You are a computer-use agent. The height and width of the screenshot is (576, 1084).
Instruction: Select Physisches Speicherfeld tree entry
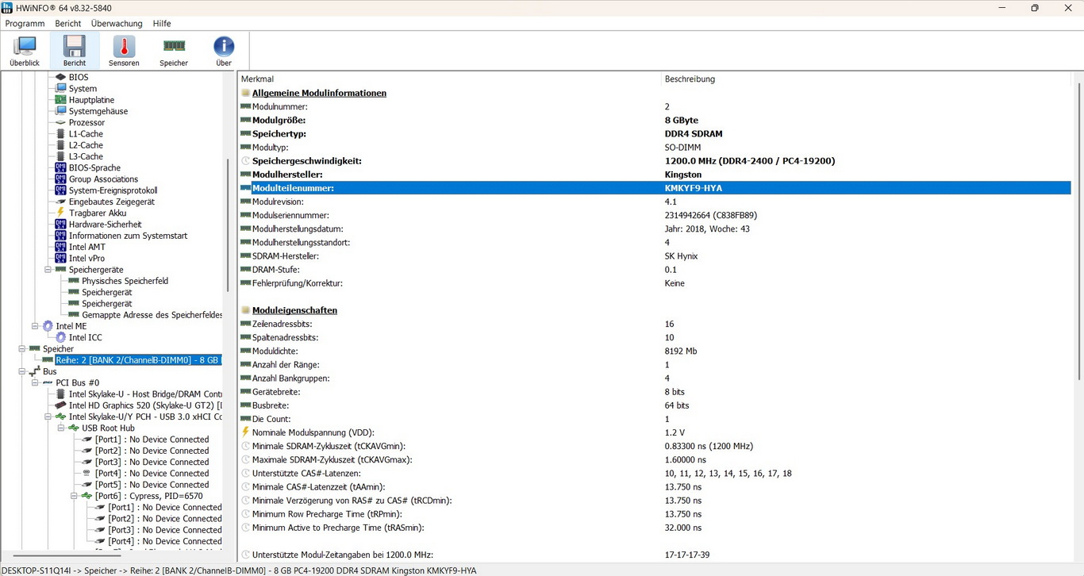click(125, 281)
